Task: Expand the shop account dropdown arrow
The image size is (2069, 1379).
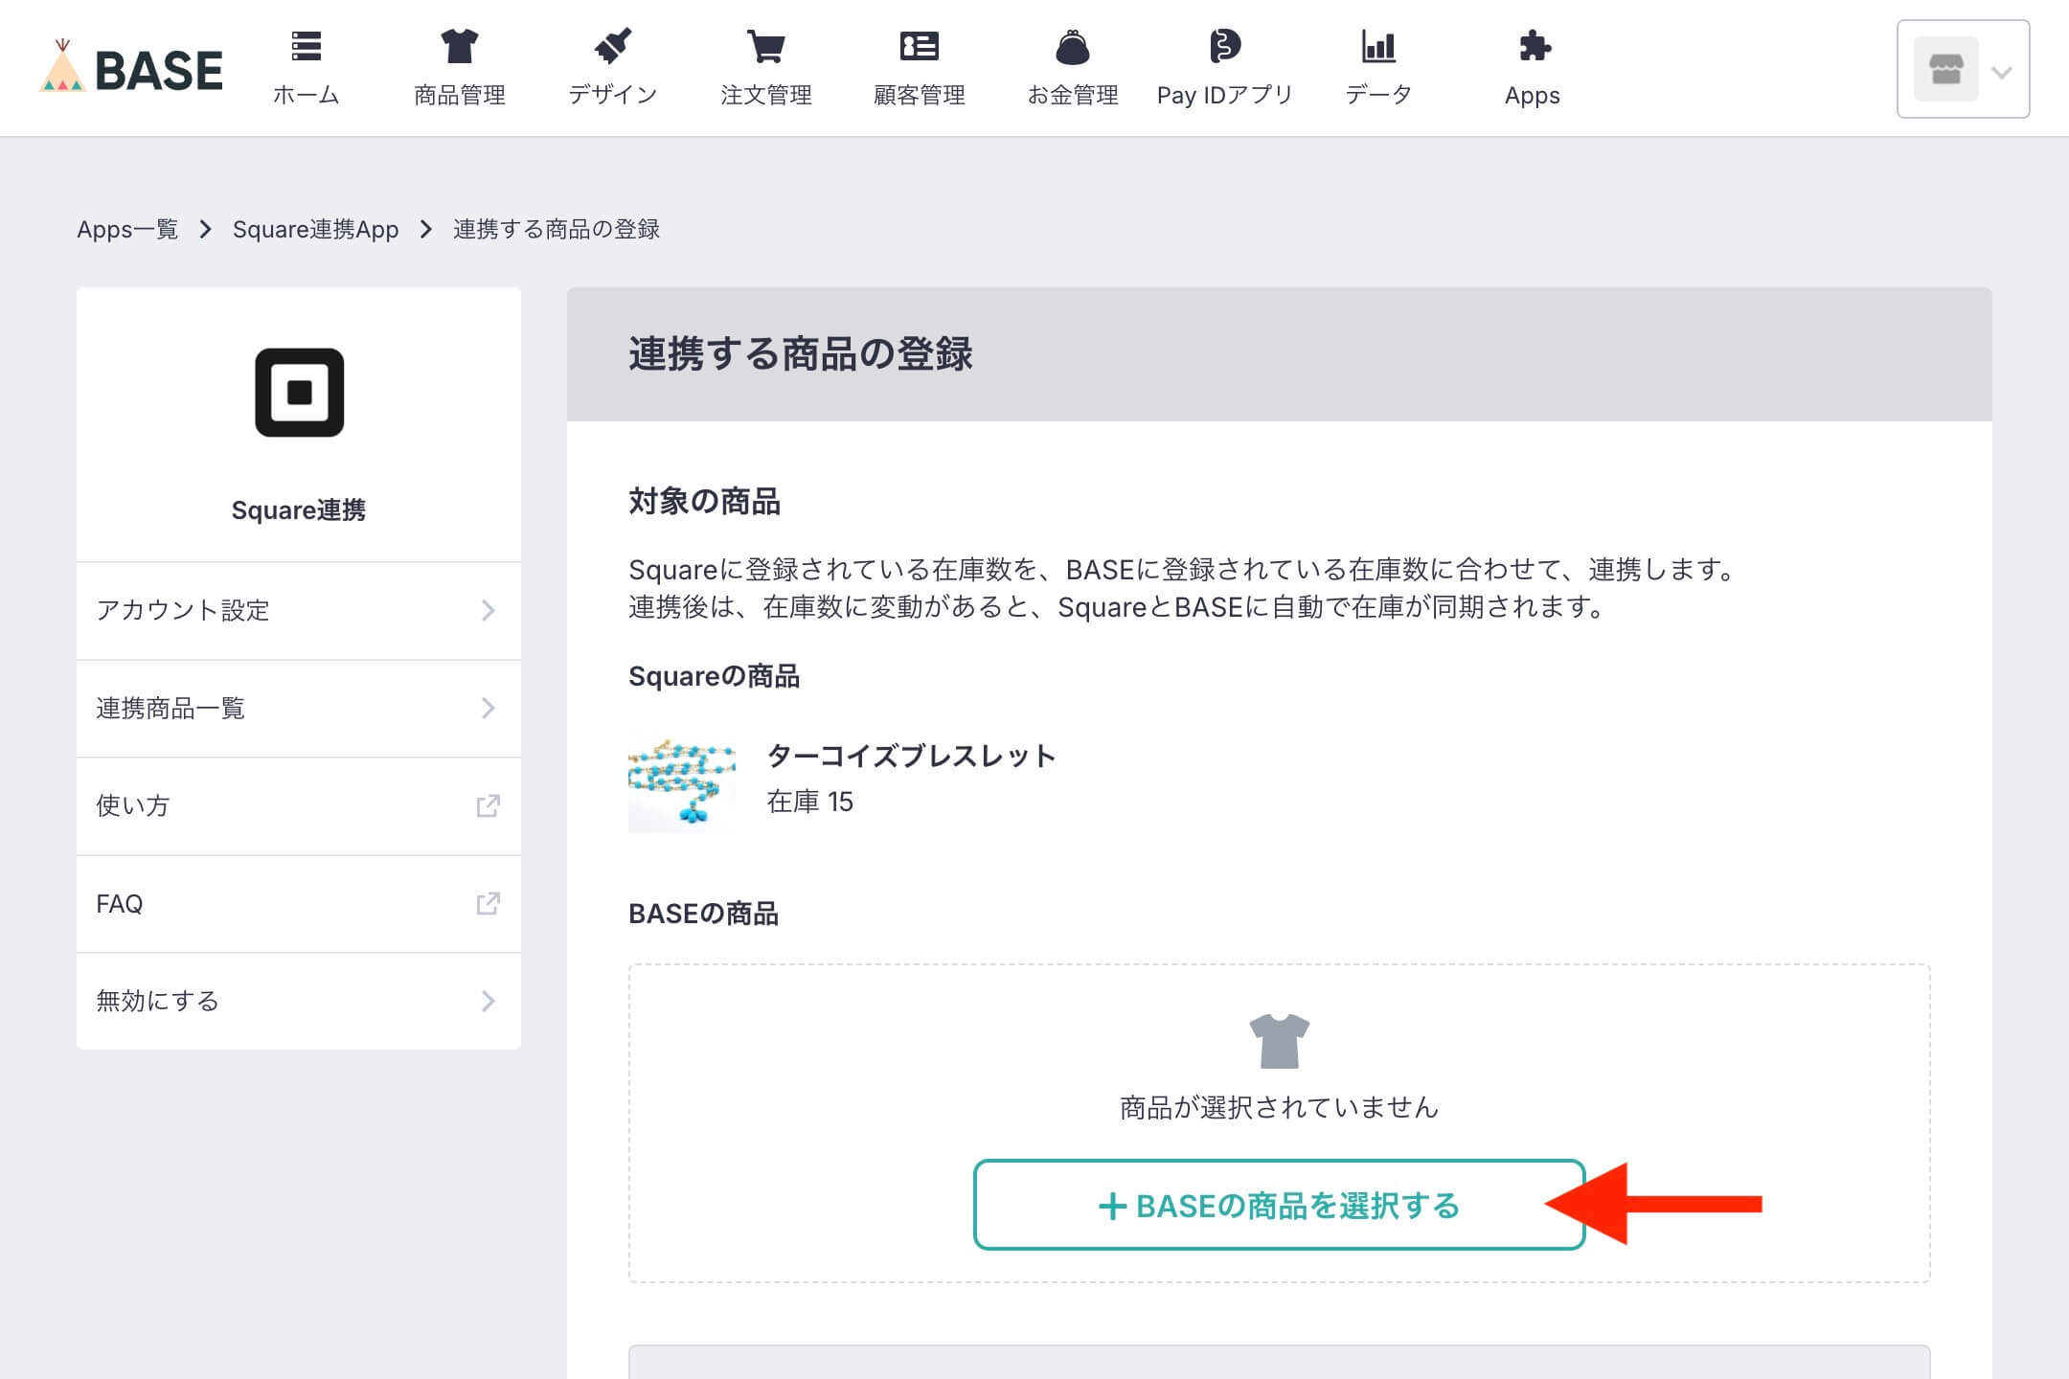Action: click(2001, 72)
